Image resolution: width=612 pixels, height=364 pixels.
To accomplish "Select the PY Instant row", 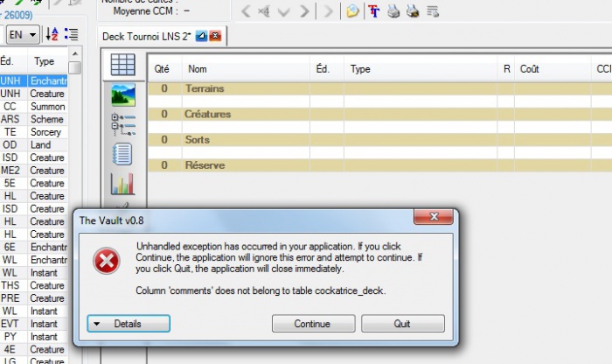I will (33, 337).
